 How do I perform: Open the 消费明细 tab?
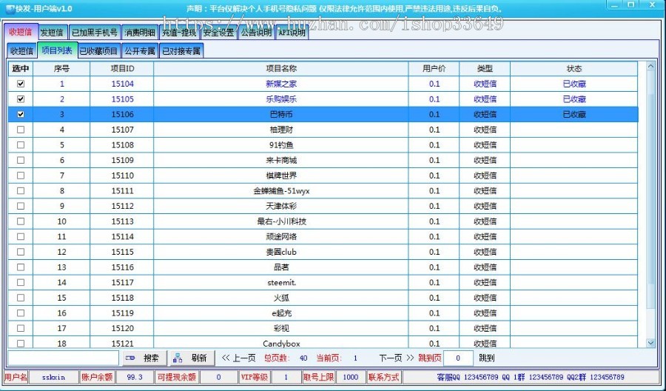coord(140,33)
